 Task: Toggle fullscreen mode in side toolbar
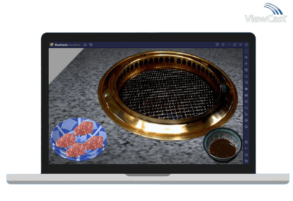246,51
